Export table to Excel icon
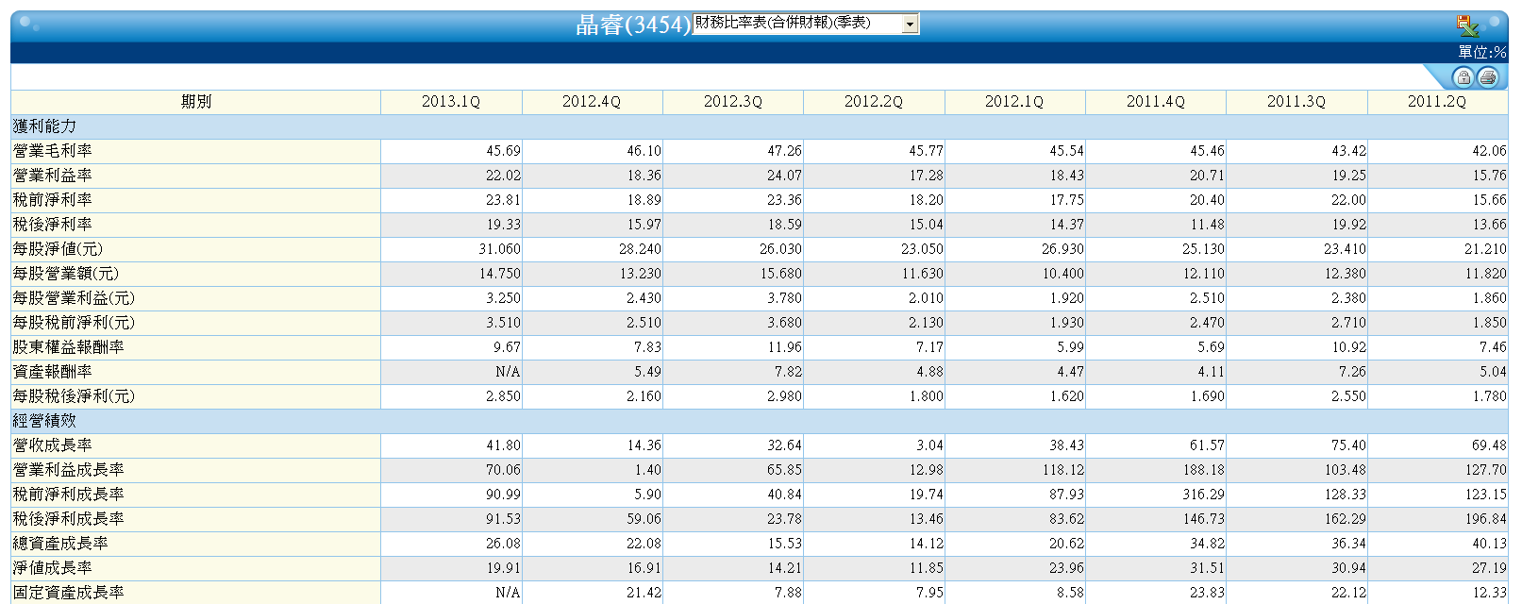 coord(1467,25)
